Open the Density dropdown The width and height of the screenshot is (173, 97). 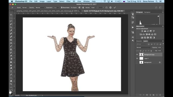pos(40,8)
